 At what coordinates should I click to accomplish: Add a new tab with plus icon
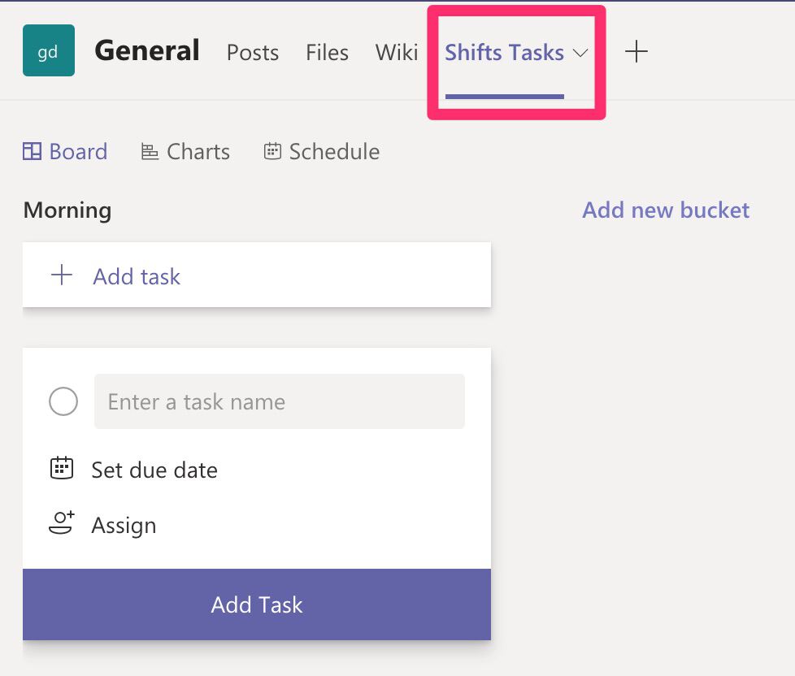pyautogui.click(x=636, y=52)
